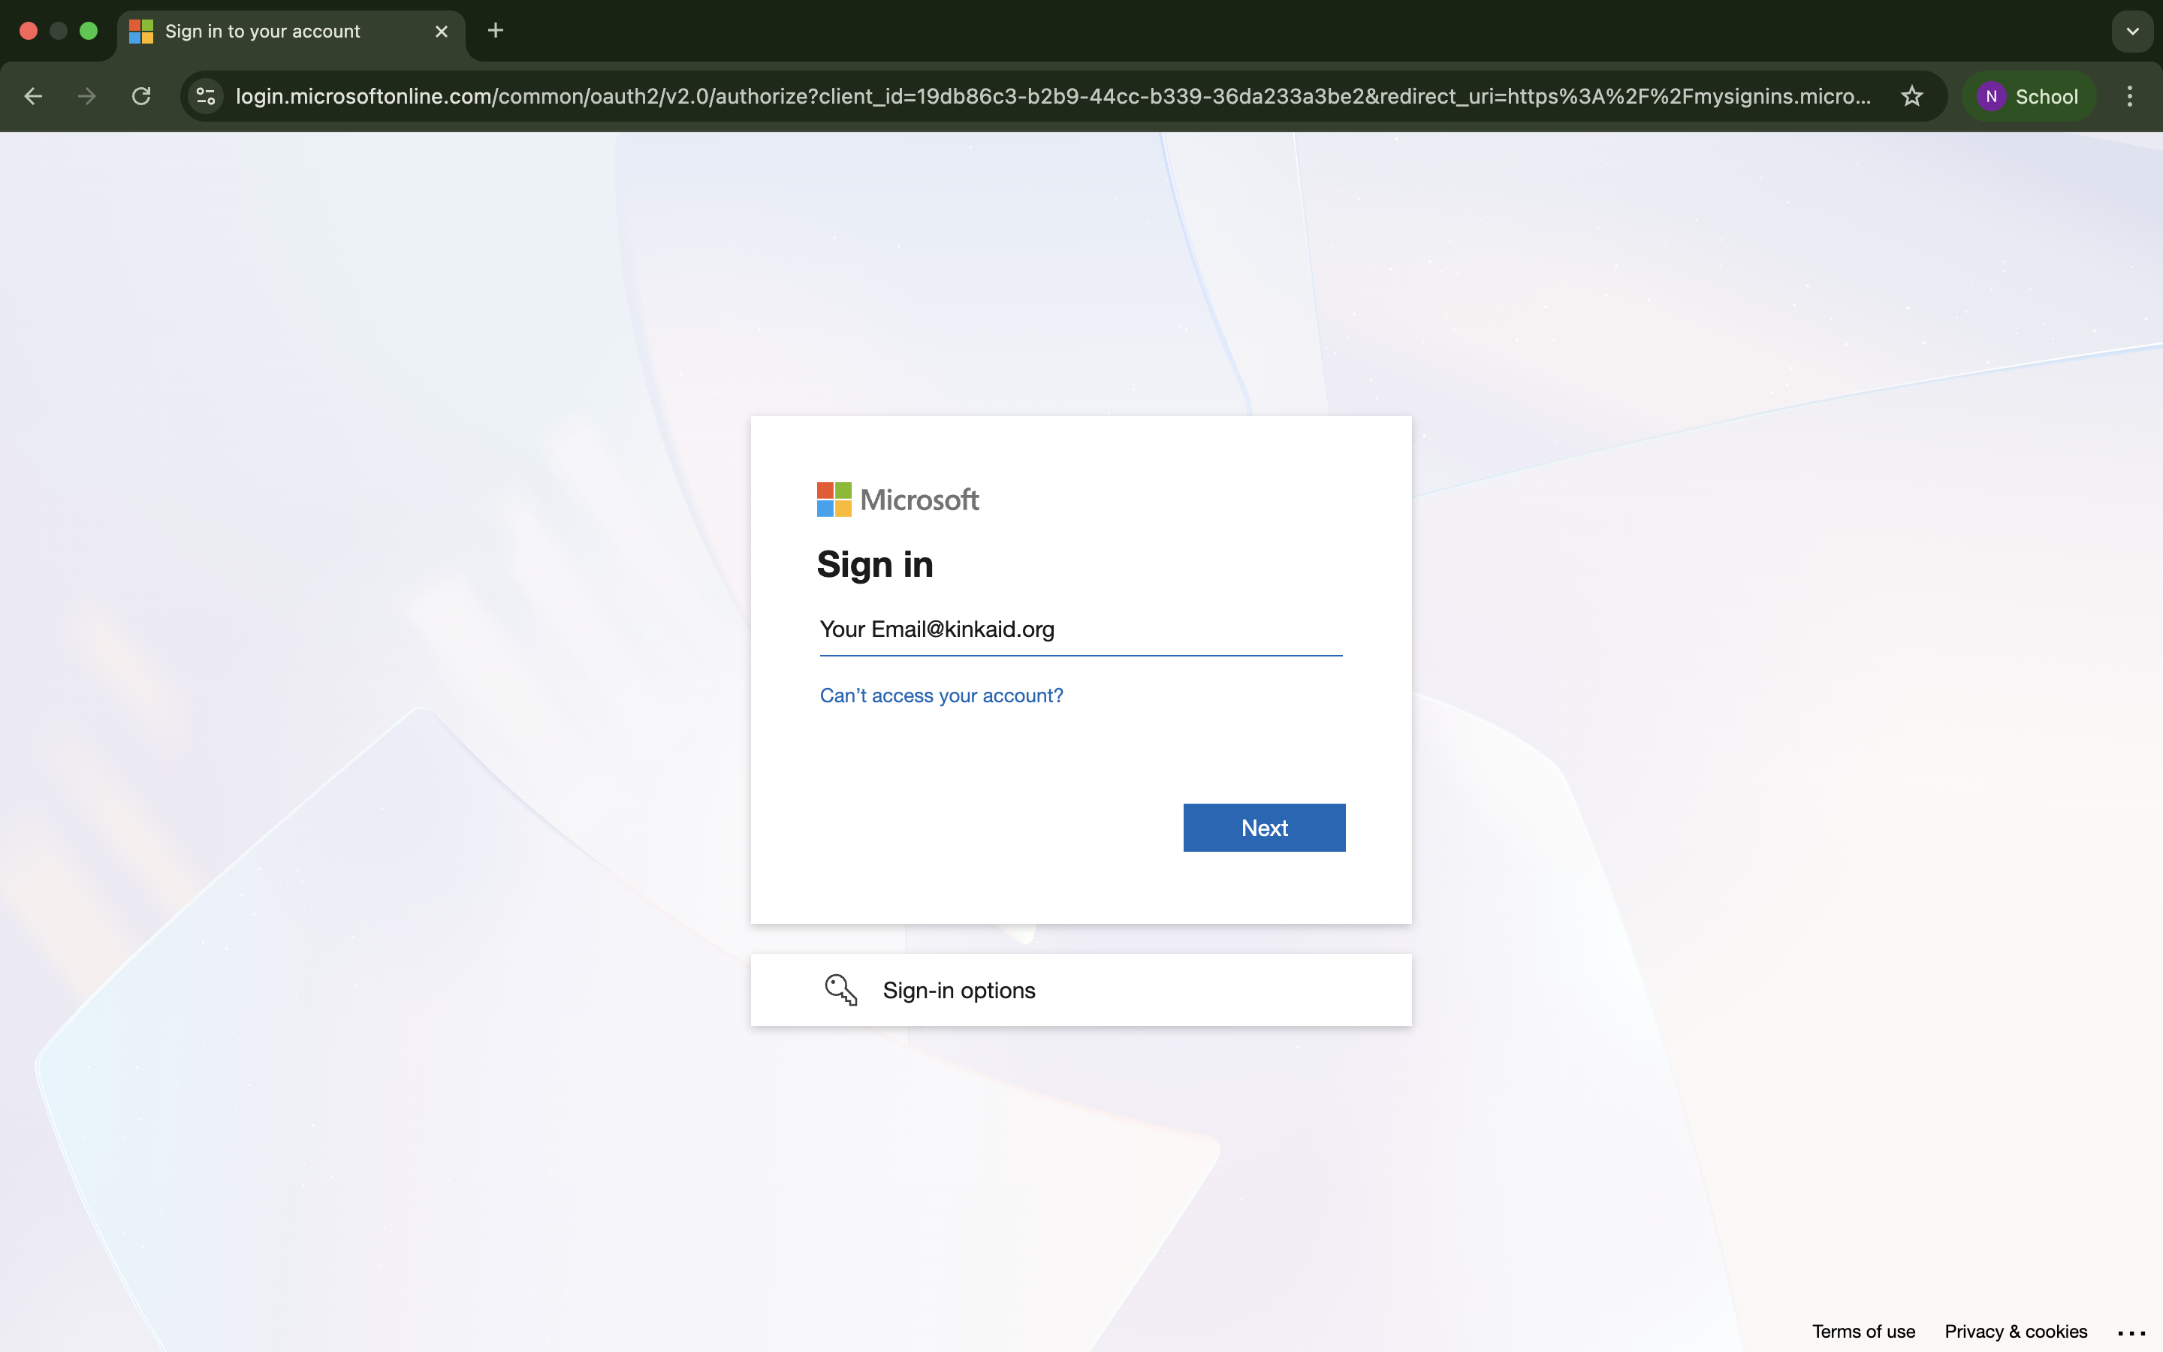Screen dimensions: 2163x1352
Task: Click the key icon for sign-in options
Action: click(840, 990)
